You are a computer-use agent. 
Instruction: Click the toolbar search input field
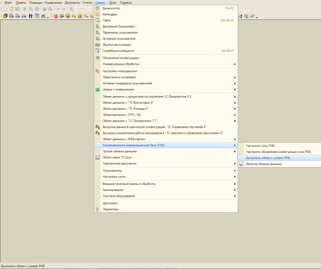[84, 9]
